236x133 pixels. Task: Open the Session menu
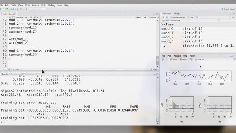click(x=35, y=5)
